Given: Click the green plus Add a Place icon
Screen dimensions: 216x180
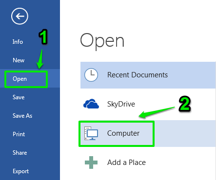Looking at the screenshot, I should click(91, 162).
